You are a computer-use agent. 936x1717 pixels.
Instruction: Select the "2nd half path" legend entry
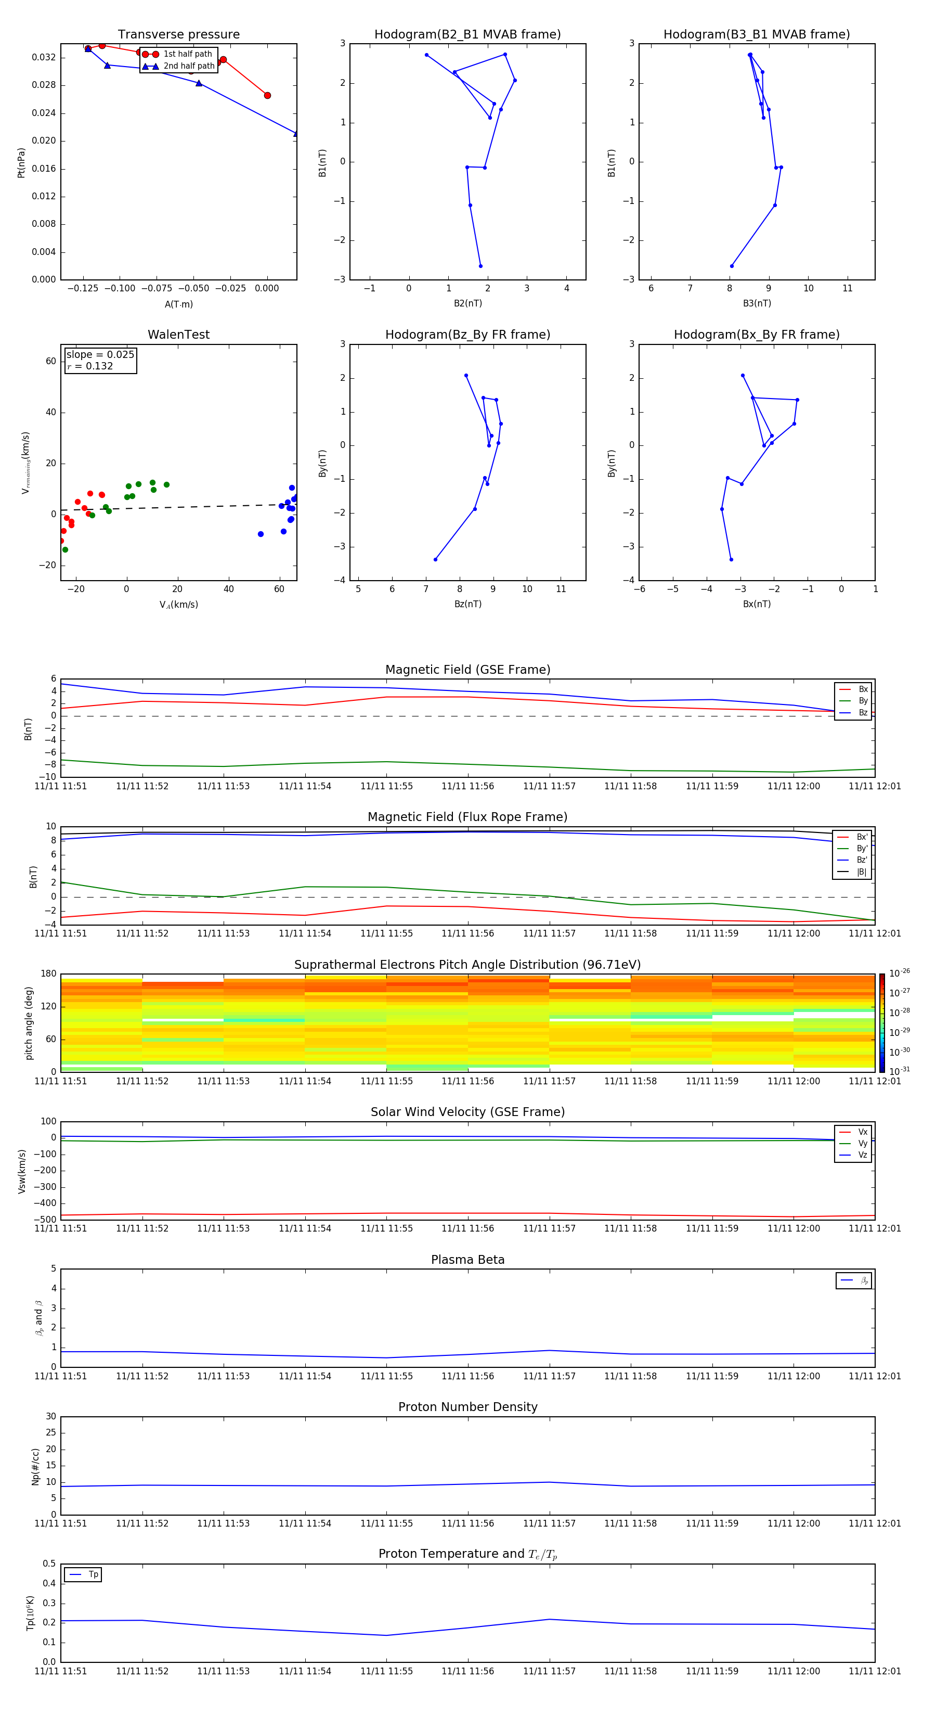[178, 66]
